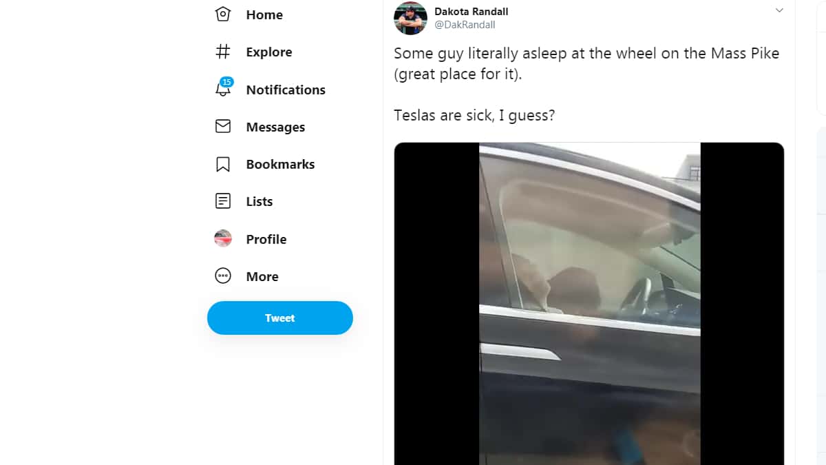This screenshot has height=465, width=826.
Task: Open the tweet options chevron dropdown
Action: [779, 11]
